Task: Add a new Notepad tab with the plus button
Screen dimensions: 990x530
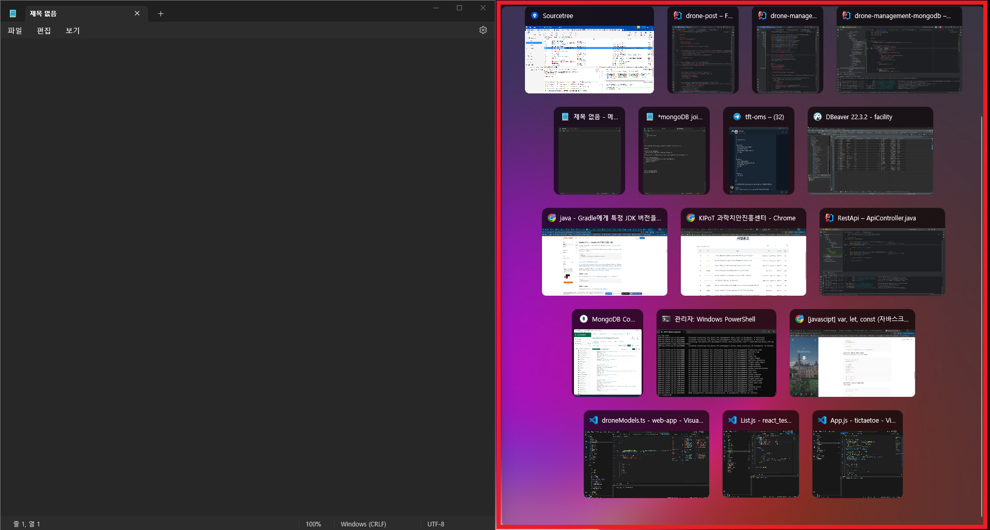Action: pyautogui.click(x=161, y=13)
